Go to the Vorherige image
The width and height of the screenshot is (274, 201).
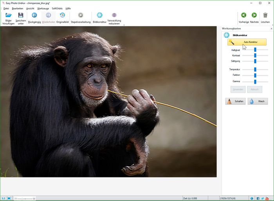click(243, 15)
